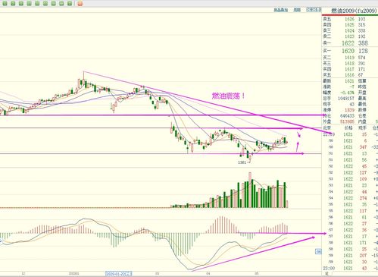Select the 卖一 ask price 1622 row
This screenshot has height=277, width=378.
[350, 43]
